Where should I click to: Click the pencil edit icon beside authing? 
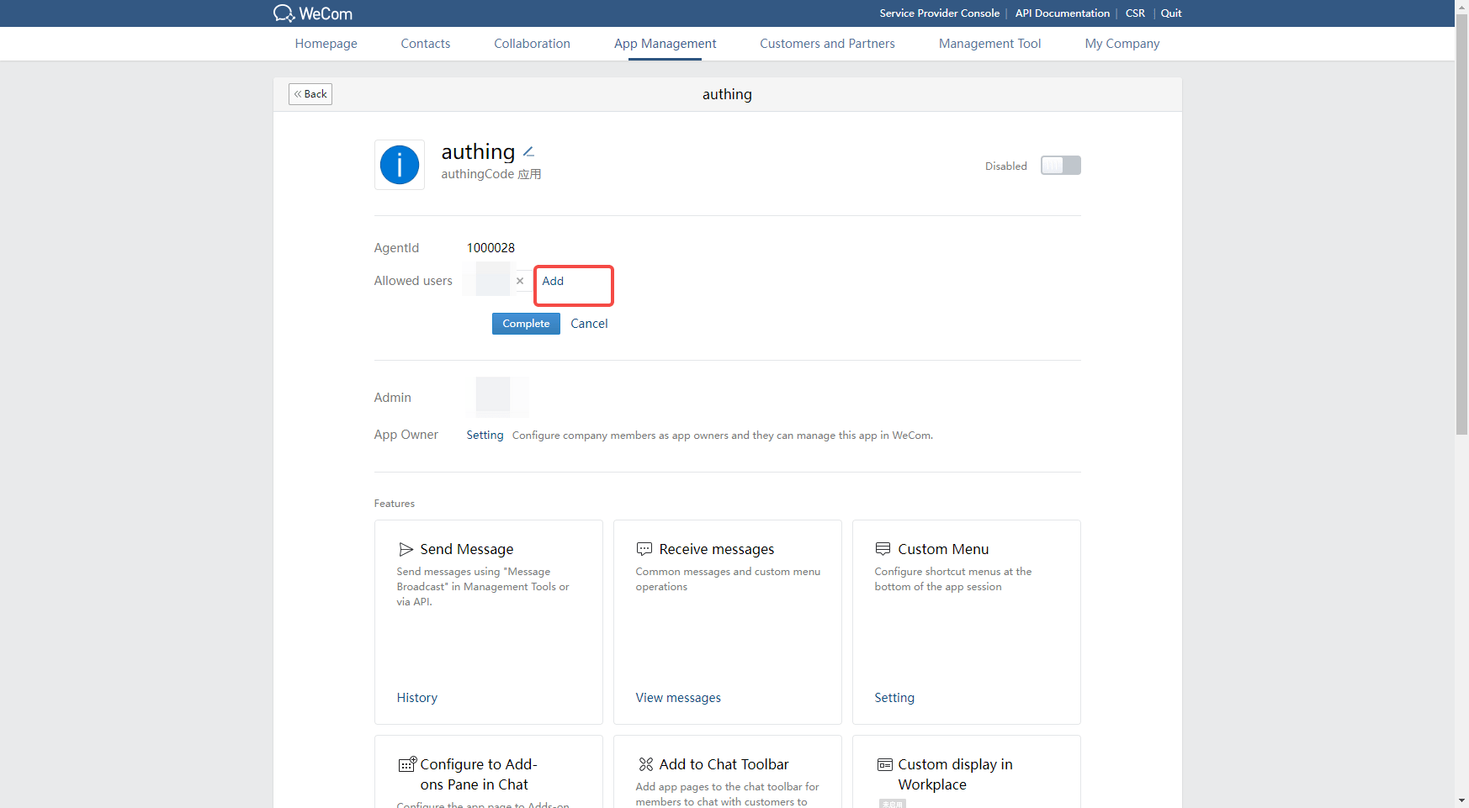click(x=528, y=152)
